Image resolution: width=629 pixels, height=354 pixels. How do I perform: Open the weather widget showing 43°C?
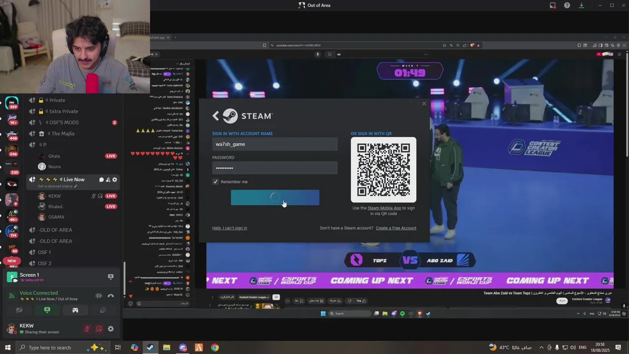coord(510,348)
